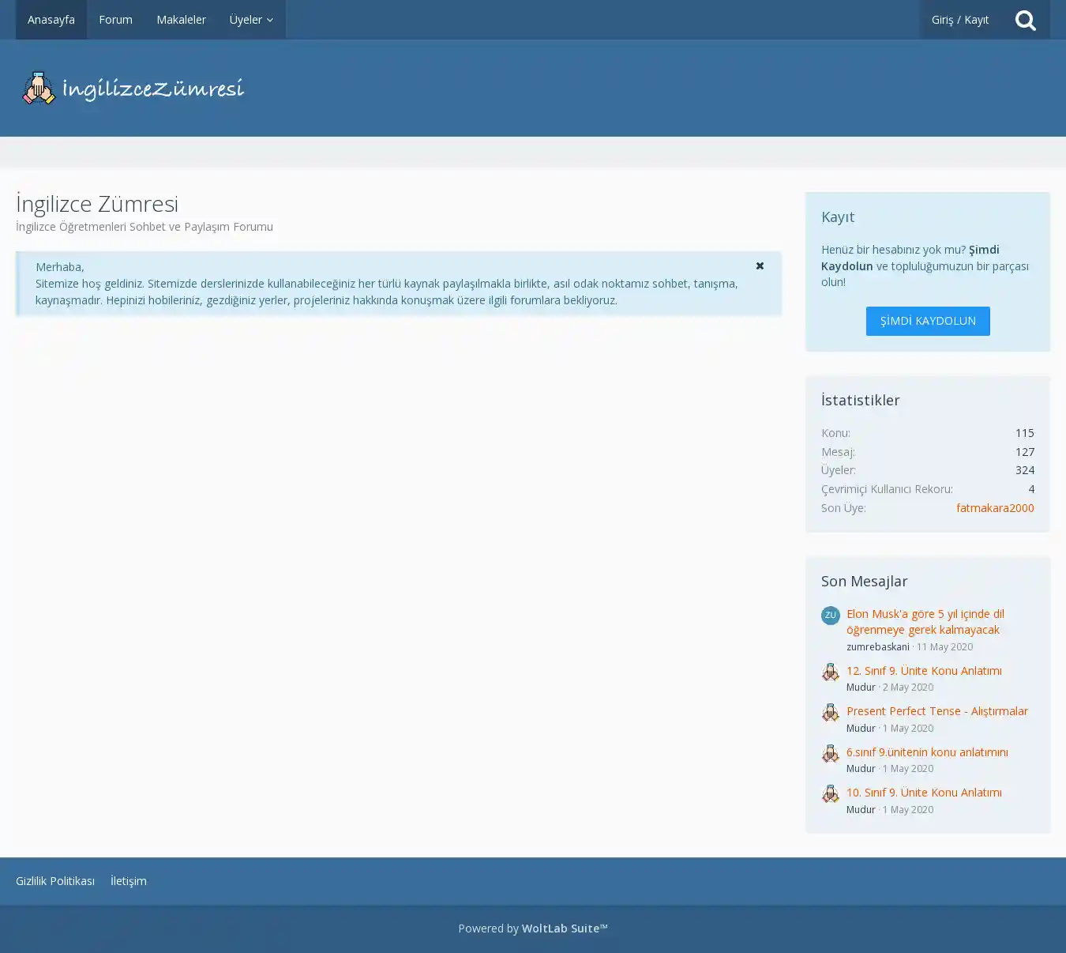Open the Elon Musk language learning post

[925, 622]
